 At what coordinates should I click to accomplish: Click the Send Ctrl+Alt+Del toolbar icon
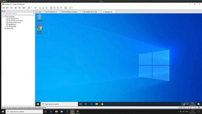[x=35, y=8]
